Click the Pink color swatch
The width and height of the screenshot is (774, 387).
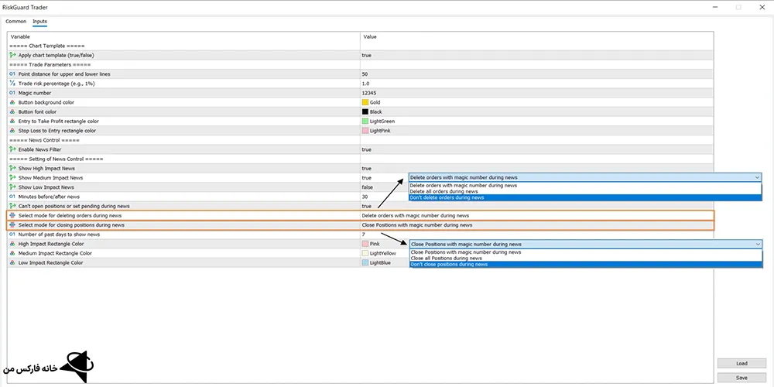coord(365,244)
